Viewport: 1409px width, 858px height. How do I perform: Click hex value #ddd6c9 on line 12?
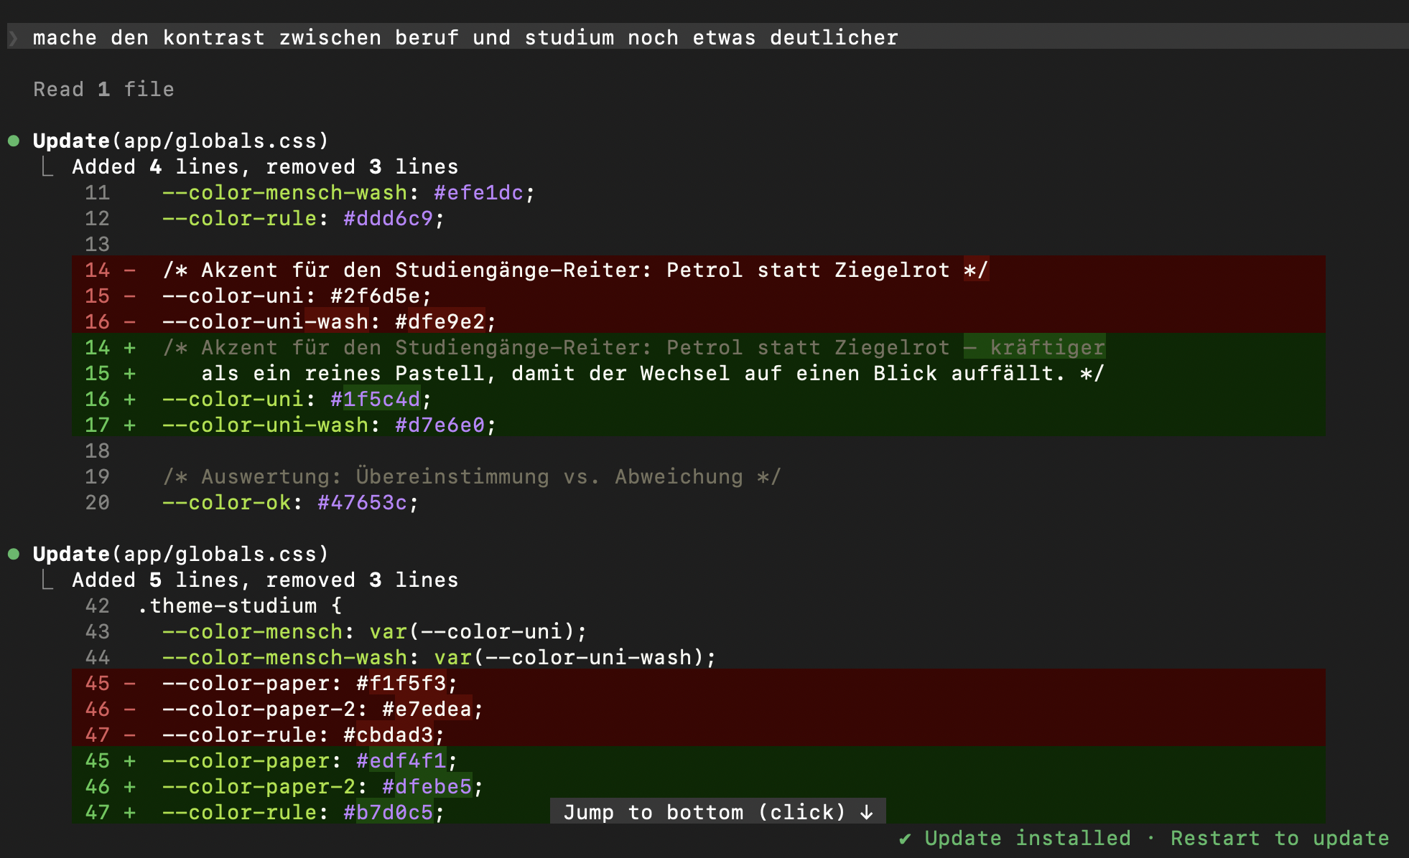388,218
